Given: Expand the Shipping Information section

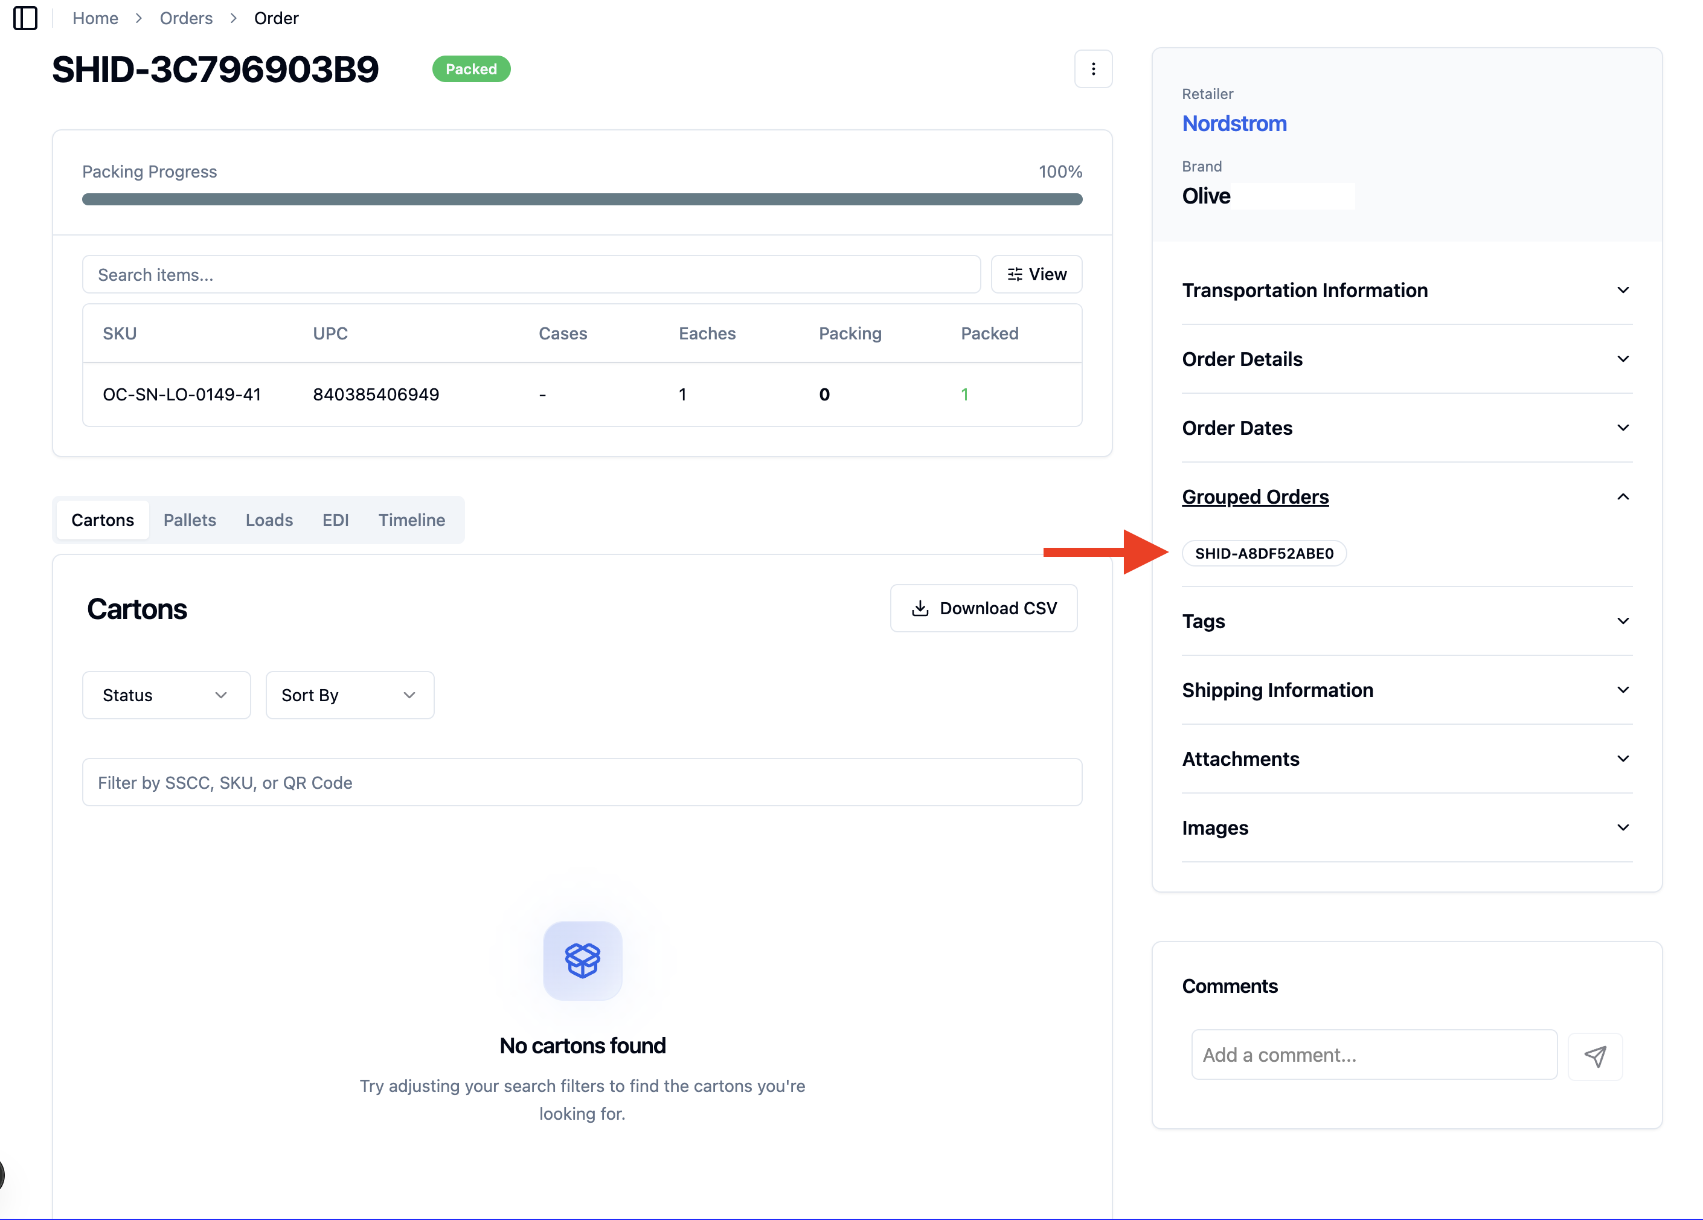Looking at the screenshot, I should [x=1406, y=690].
